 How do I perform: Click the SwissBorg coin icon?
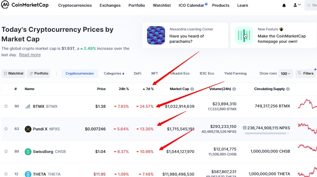[x=28, y=152]
